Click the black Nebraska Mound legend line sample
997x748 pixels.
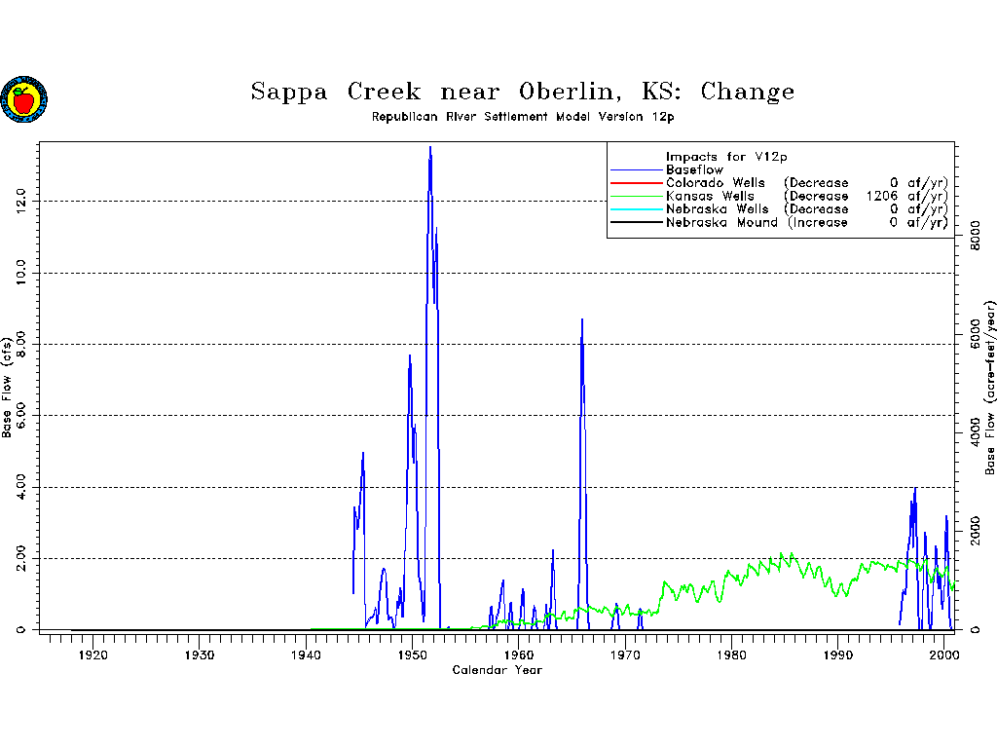click(637, 223)
